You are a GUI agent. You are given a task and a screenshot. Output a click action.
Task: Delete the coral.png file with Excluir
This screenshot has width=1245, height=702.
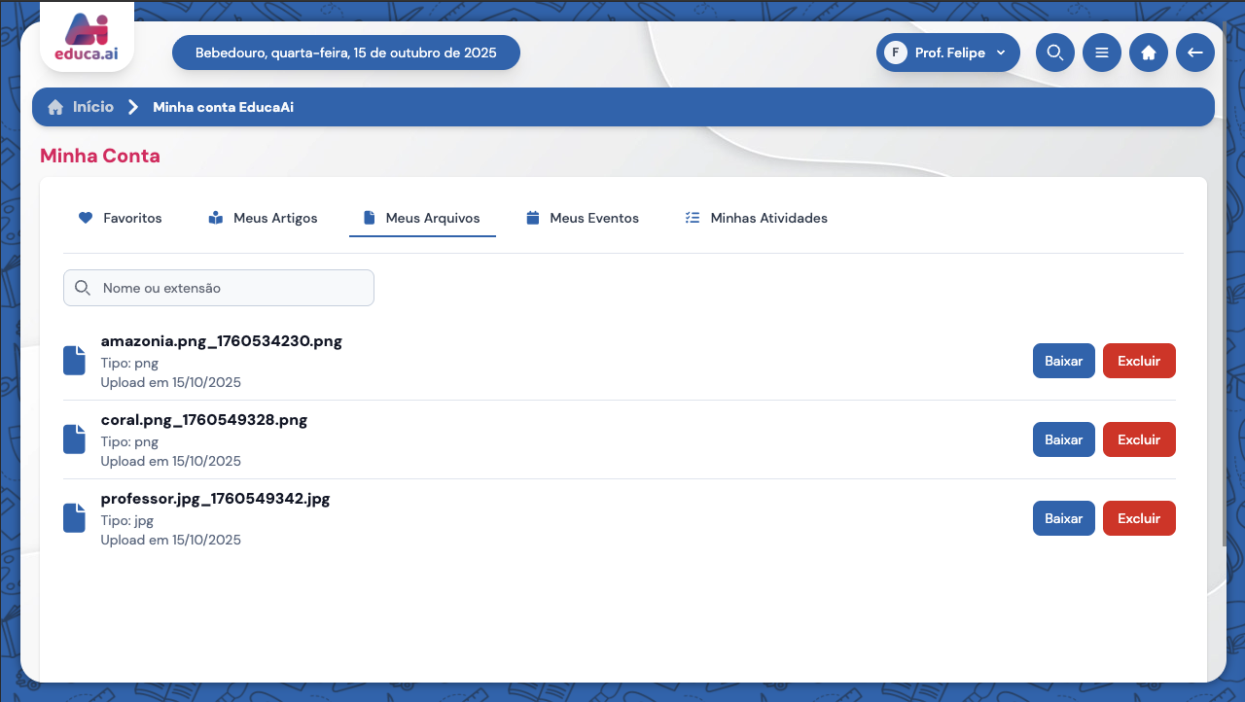1138,439
